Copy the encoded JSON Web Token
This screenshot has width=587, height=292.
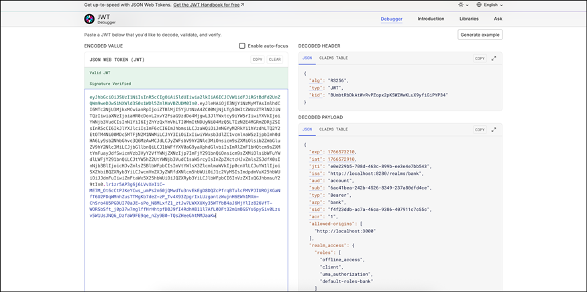pyautogui.click(x=257, y=60)
